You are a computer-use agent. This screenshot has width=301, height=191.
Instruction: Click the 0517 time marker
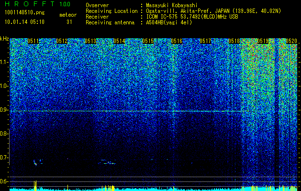pyautogui.click(x=205, y=41)
